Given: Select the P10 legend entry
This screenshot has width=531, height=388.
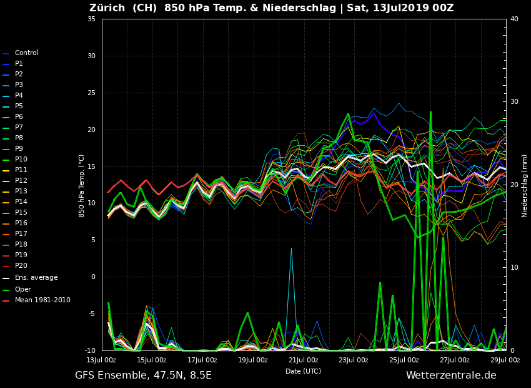Looking at the screenshot, I should 21,160.
